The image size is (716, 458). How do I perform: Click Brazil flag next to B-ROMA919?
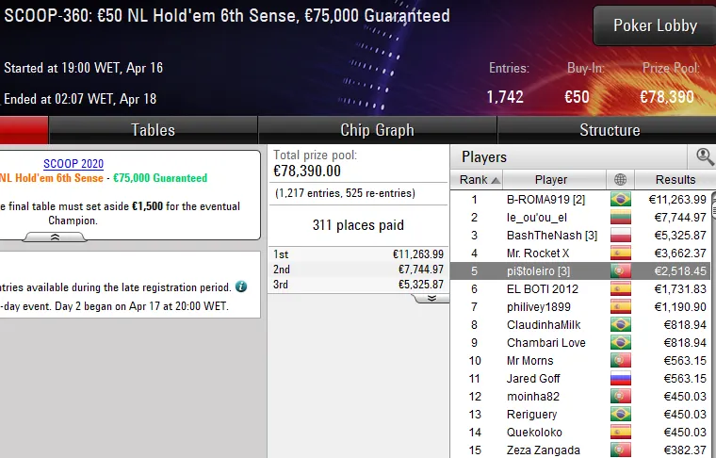pyautogui.click(x=620, y=200)
